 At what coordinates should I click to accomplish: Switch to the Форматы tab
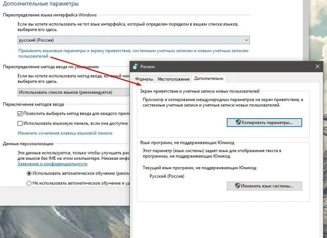[x=144, y=79]
